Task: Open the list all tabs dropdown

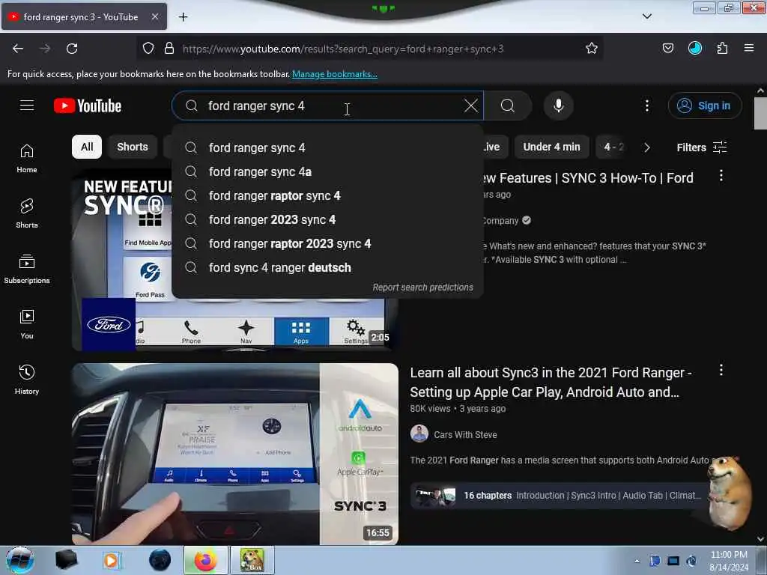Action: tap(646, 16)
